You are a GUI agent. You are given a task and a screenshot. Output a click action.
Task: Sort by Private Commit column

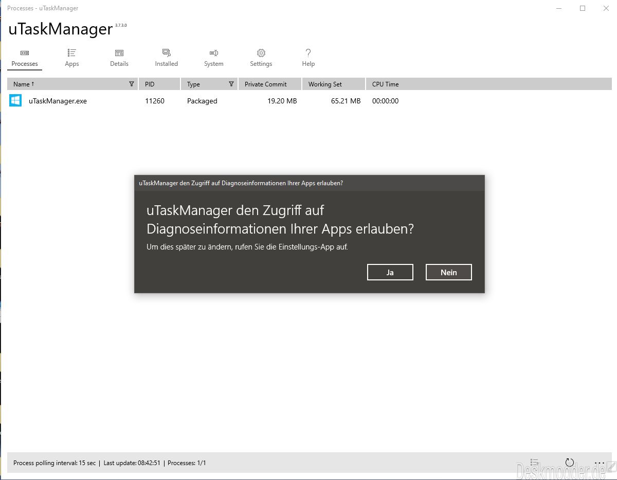coord(270,84)
